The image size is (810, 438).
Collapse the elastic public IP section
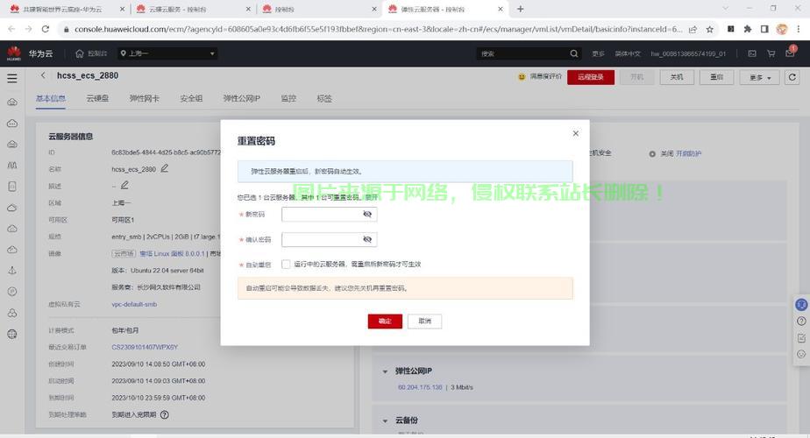coord(385,371)
